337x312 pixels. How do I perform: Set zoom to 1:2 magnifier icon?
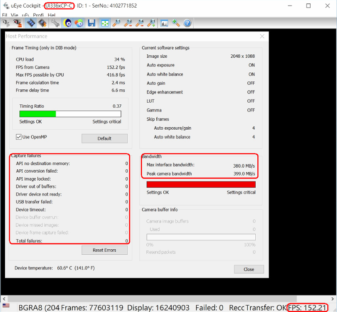tap(128, 23)
